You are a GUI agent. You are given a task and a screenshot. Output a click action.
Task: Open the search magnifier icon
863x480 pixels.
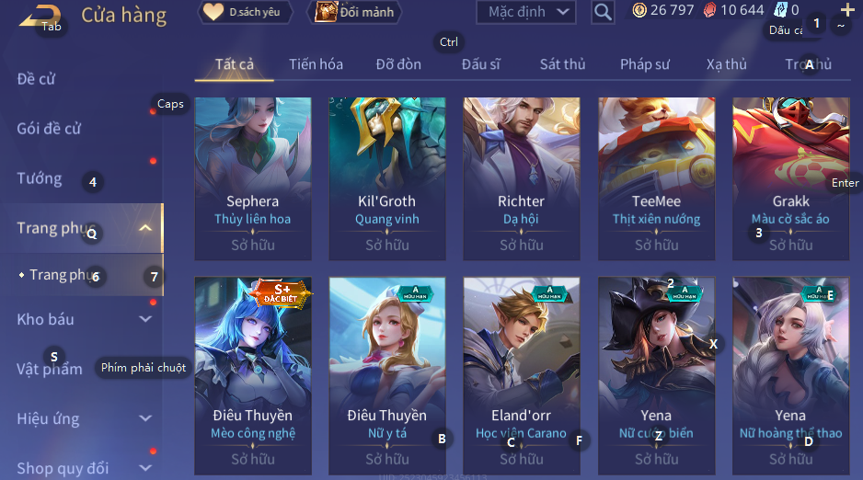click(603, 12)
